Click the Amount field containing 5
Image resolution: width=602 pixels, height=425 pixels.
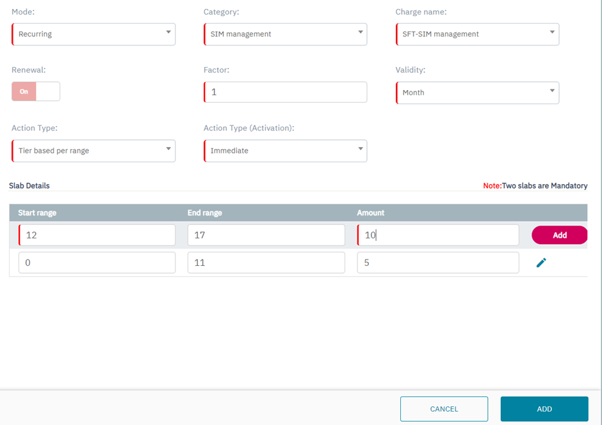click(438, 263)
